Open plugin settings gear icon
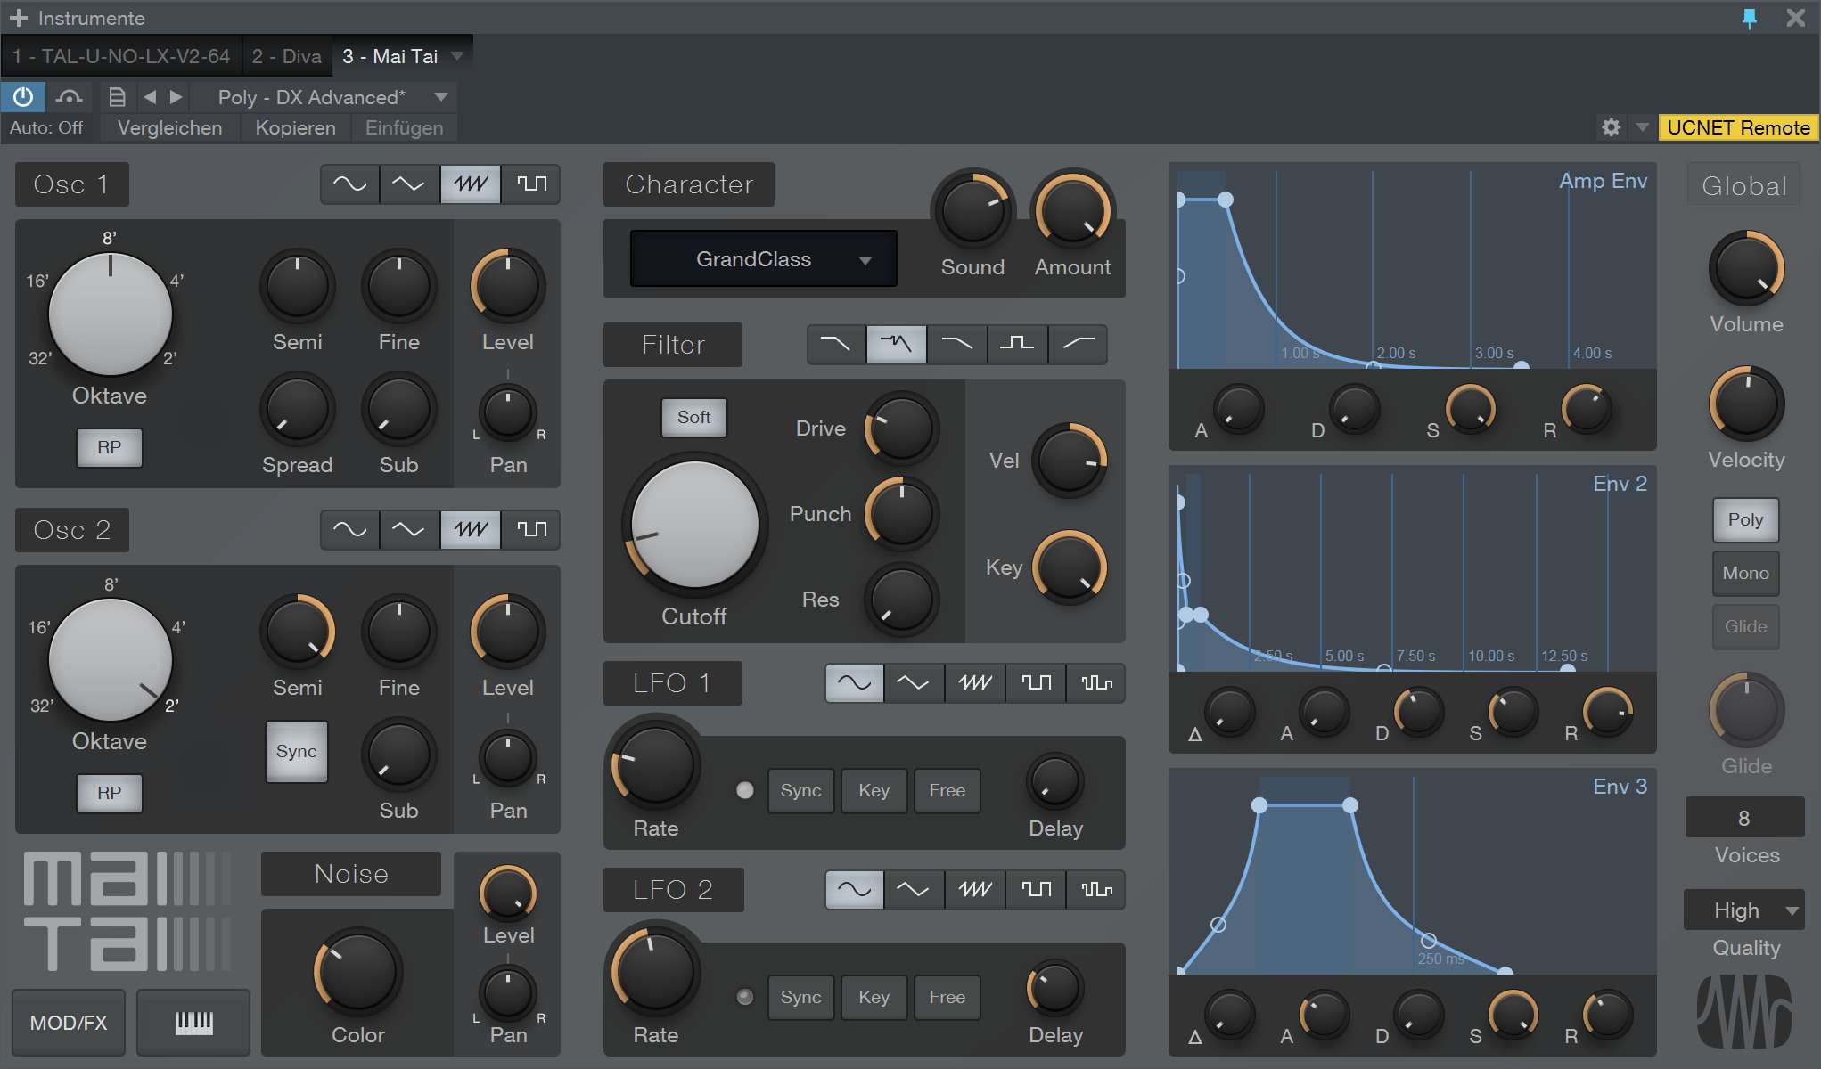The height and width of the screenshot is (1069, 1821). click(x=1611, y=127)
